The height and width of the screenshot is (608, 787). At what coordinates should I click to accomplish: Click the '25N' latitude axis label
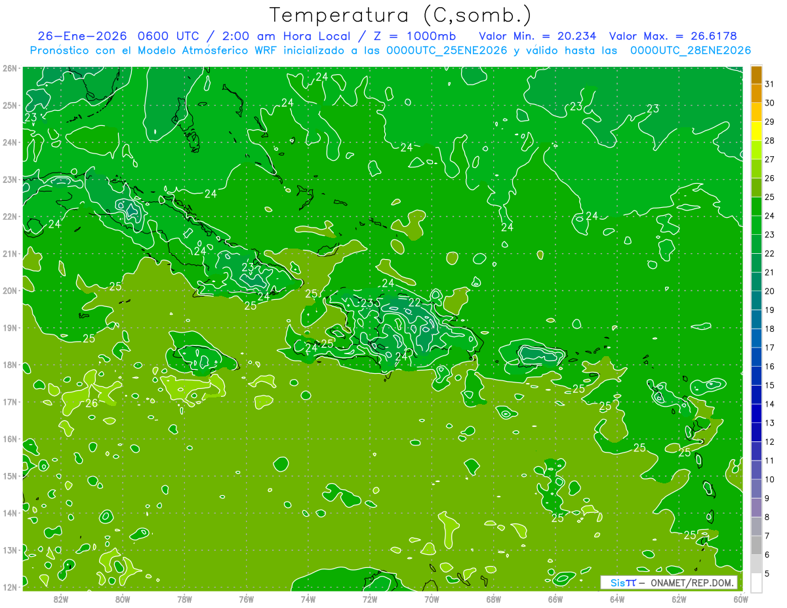click(10, 105)
